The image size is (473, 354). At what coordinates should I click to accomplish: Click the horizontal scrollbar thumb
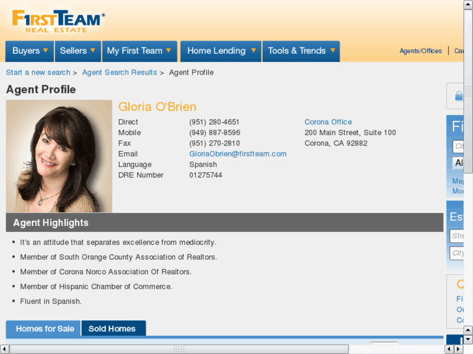pyautogui.click(x=179, y=349)
